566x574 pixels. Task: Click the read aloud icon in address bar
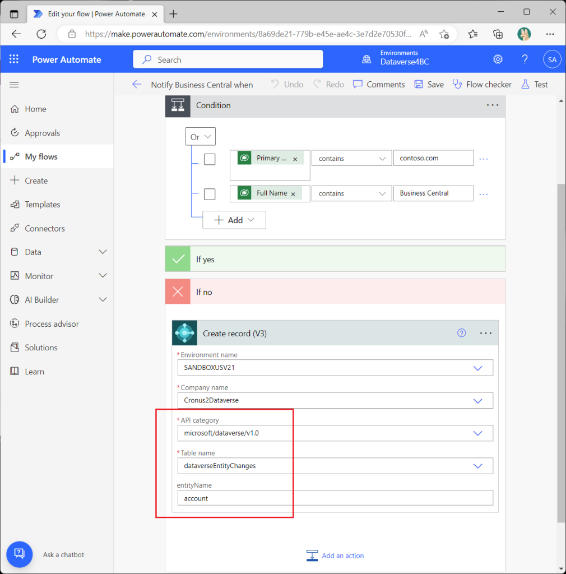[x=424, y=34]
